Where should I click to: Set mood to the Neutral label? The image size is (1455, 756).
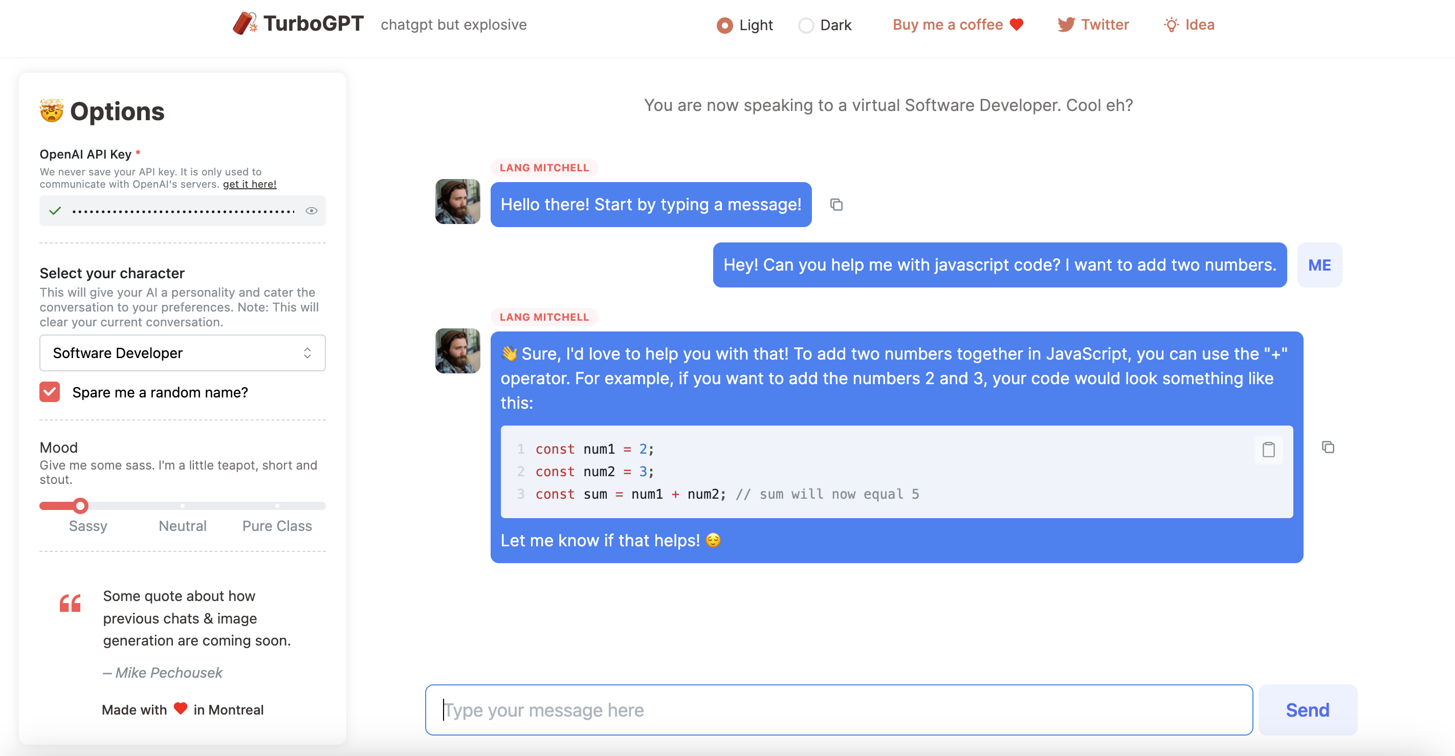tap(183, 526)
